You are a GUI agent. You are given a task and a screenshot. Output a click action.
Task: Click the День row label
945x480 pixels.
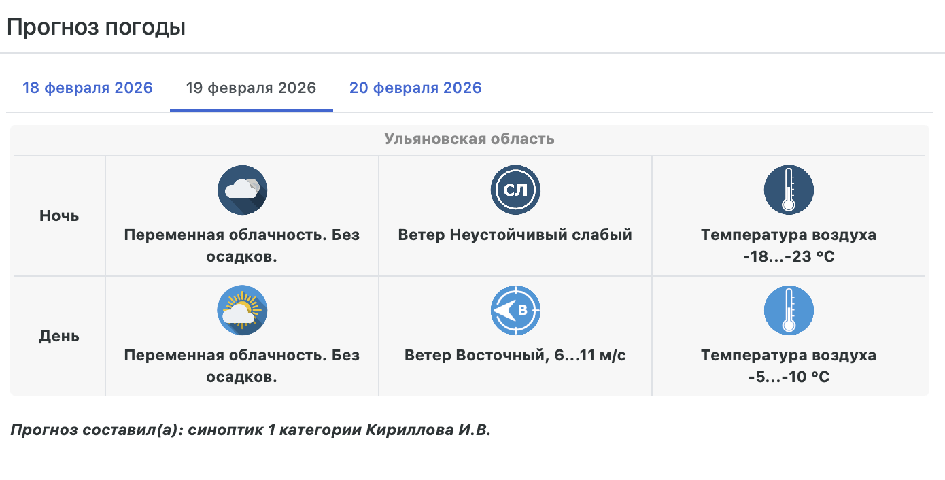tap(59, 337)
